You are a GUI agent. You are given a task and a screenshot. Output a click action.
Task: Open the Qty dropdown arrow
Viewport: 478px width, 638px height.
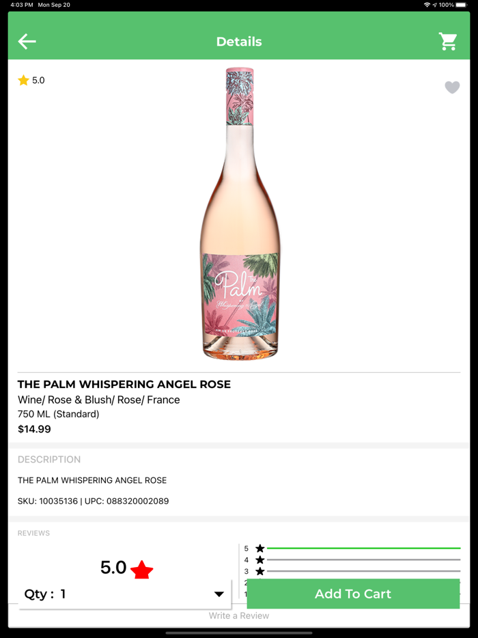click(x=219, y=594)
